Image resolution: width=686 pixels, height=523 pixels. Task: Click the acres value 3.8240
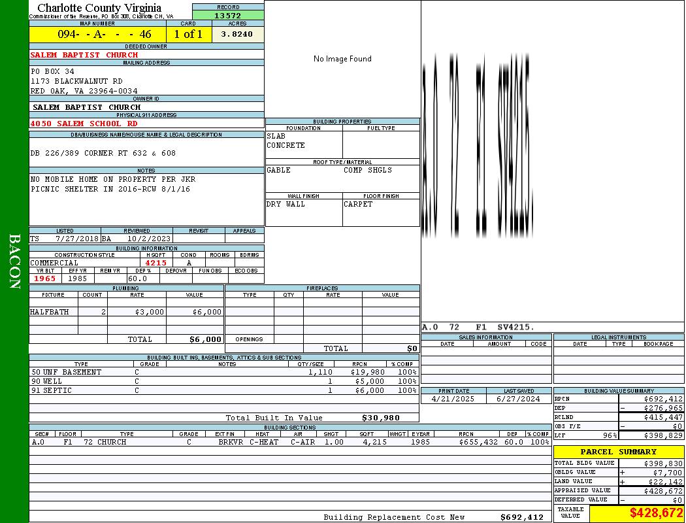[237, 34]
